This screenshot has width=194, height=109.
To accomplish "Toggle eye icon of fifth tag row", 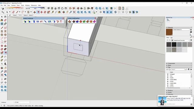I will (168, 81).
